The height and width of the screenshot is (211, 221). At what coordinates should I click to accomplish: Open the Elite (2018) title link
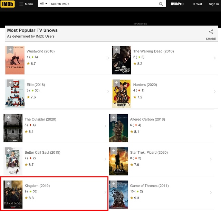pyautogui.click(x=36, y=85)
